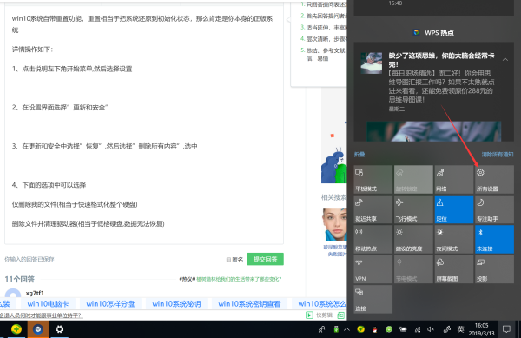Viewport: 521px width, 338px height.
Task: Open the VPN quick action tile
Action: (373, 269)
